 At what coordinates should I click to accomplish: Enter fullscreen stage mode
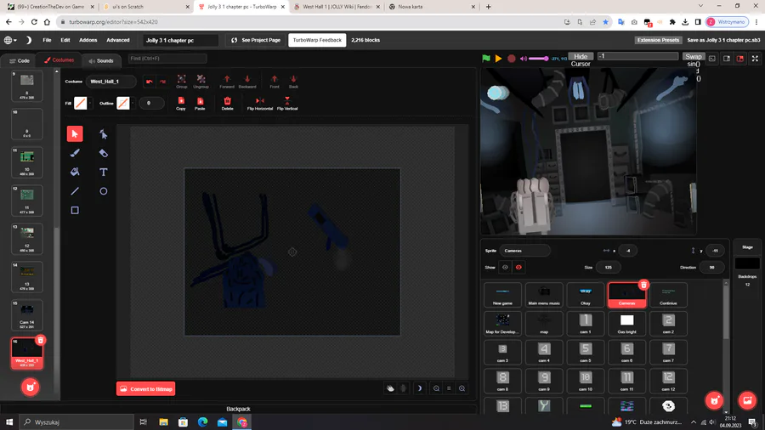coord(755,59)
